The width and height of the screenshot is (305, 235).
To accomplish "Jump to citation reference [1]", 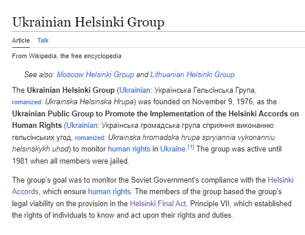I will (x=191, y=147).
